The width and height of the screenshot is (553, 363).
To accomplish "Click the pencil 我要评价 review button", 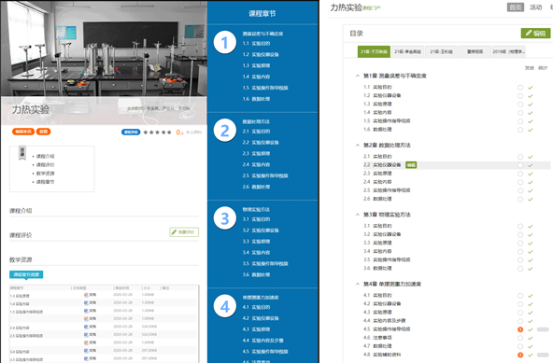I will click(x=184, y=232).
